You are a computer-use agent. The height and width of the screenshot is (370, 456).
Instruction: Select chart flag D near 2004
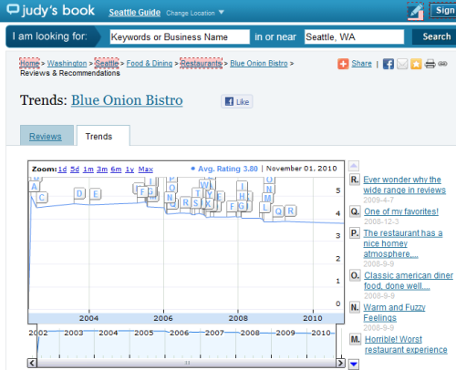(79, 193)
